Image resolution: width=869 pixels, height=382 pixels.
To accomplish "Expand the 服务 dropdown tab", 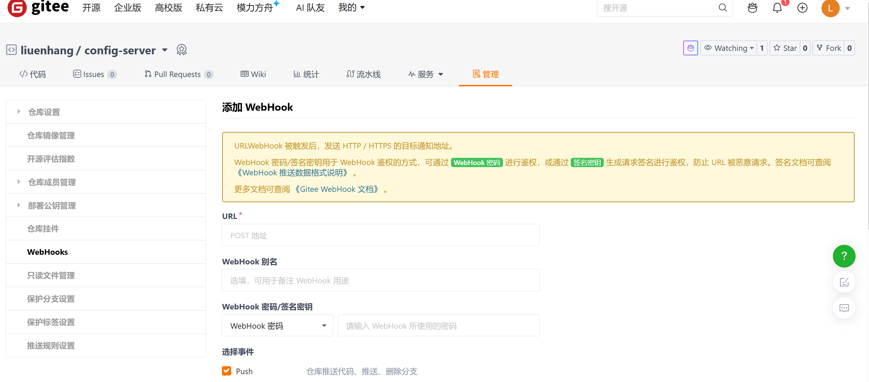I will (426, 74).
